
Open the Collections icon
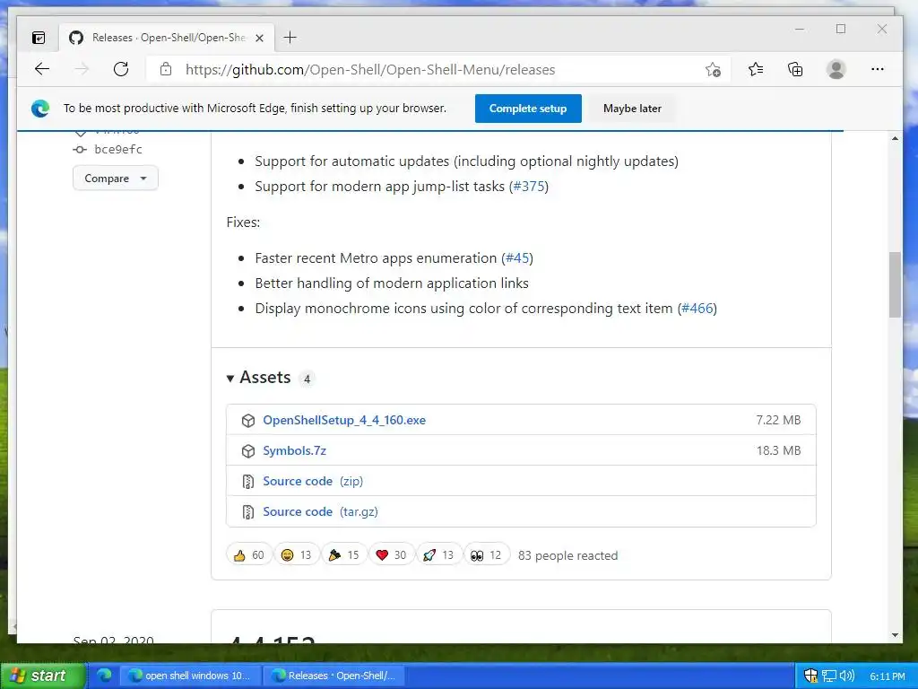795,70
